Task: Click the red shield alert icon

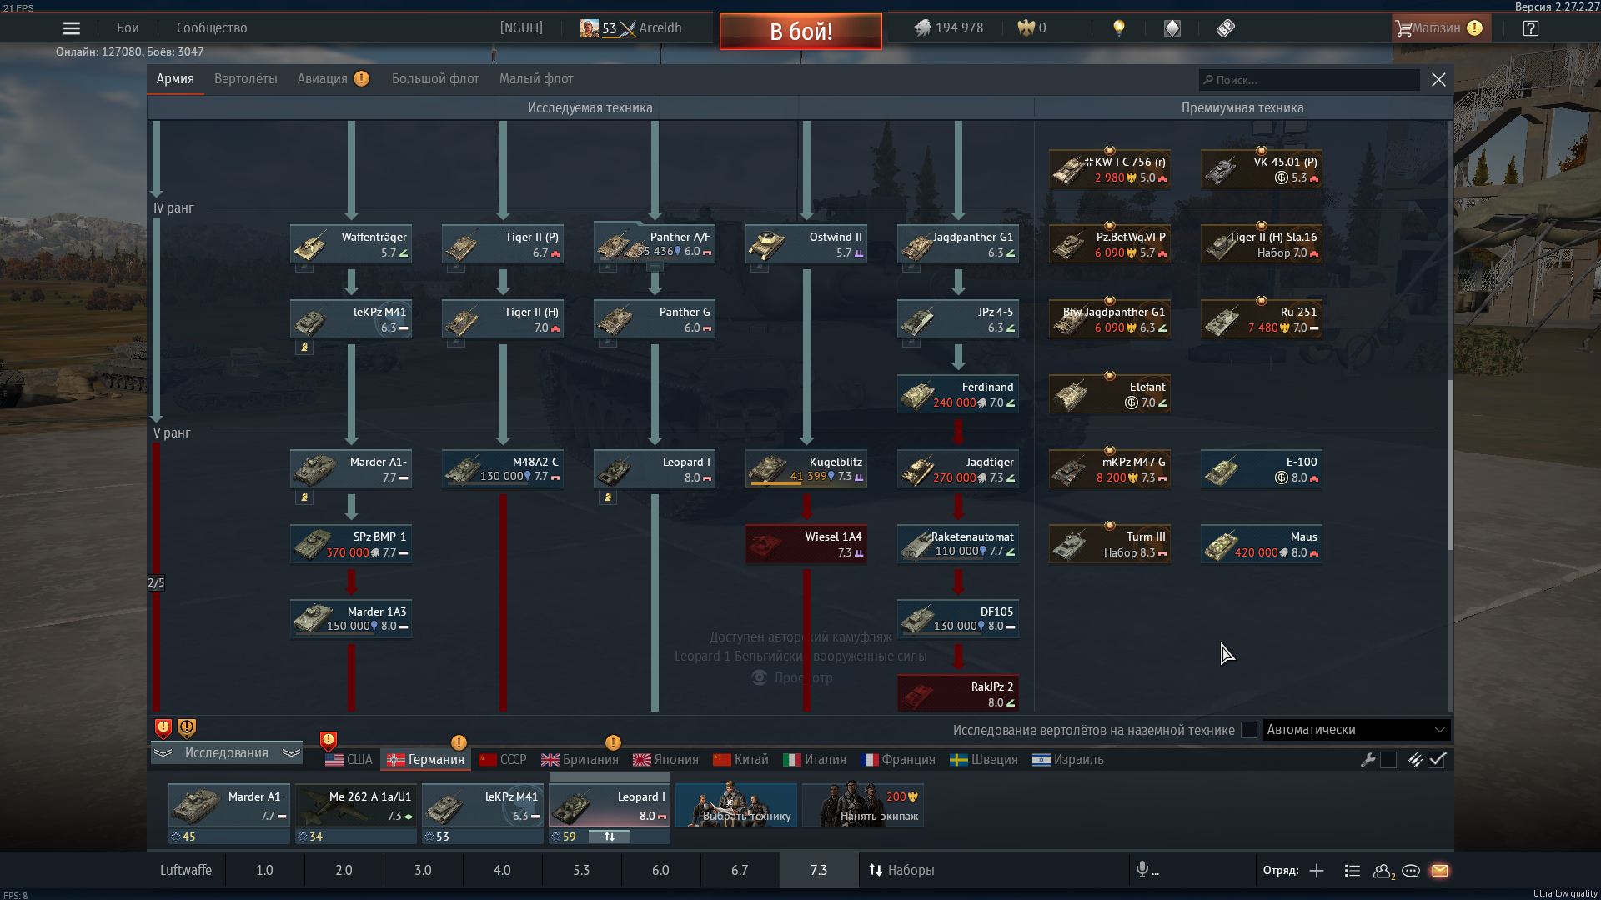Action: 163,729
